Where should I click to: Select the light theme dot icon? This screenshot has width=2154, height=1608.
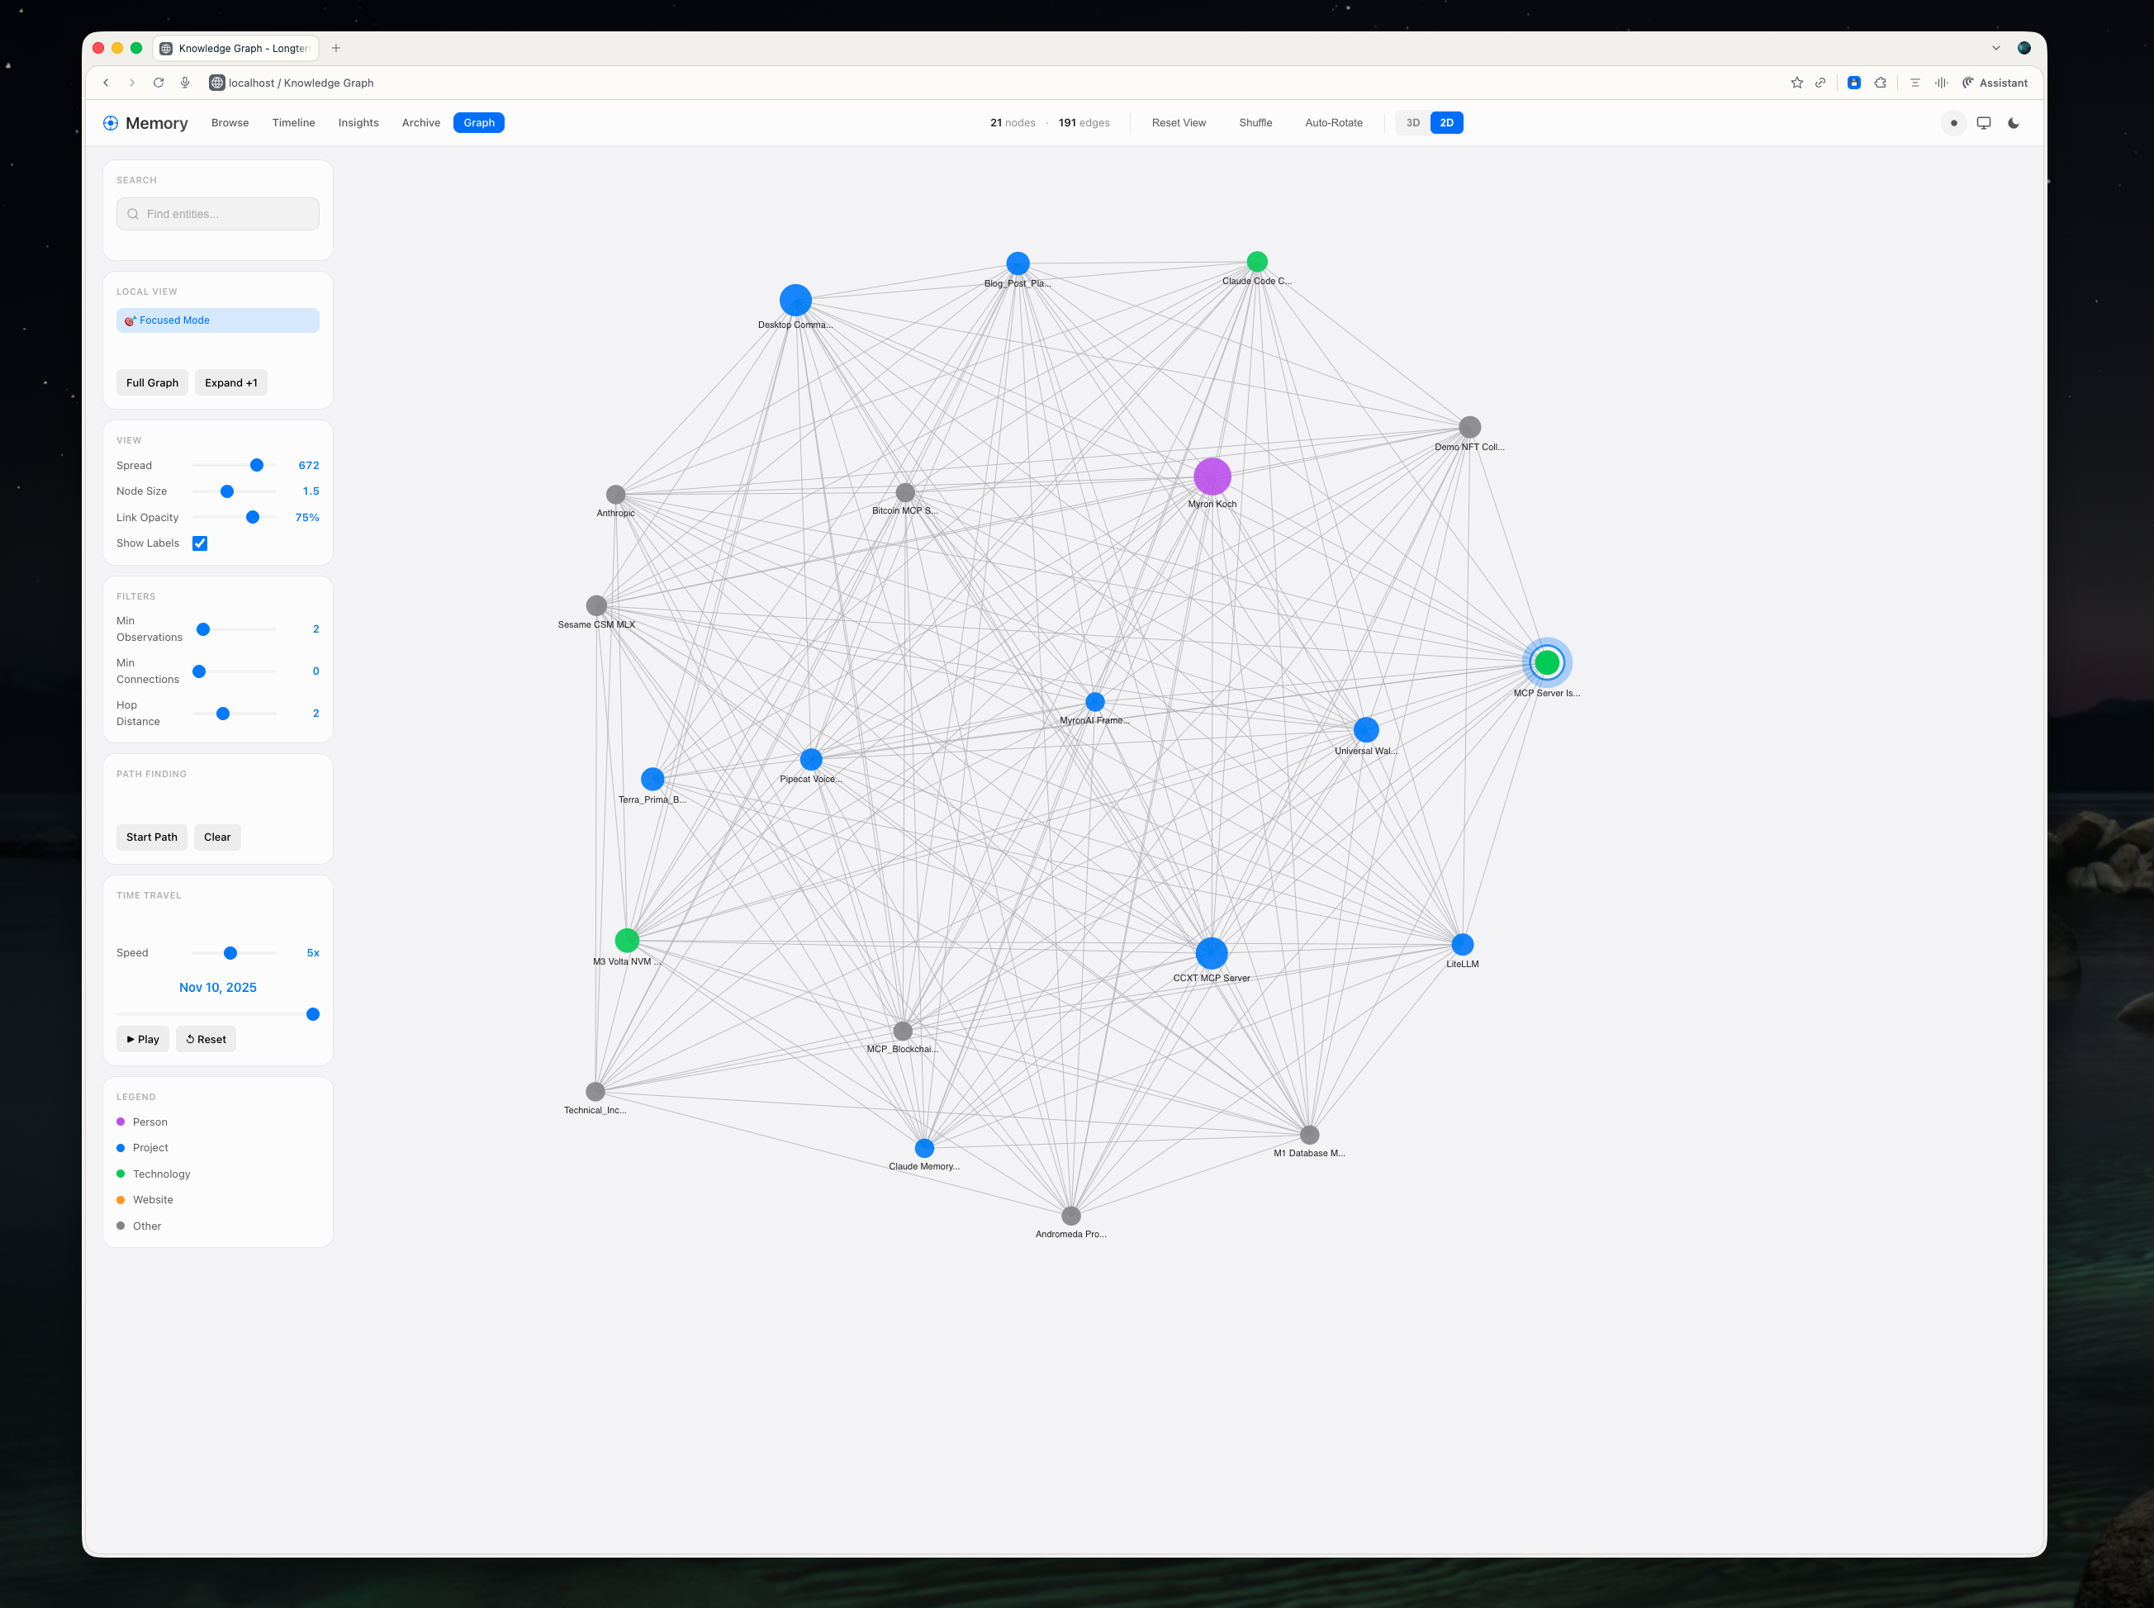[x=1952, y=122]
